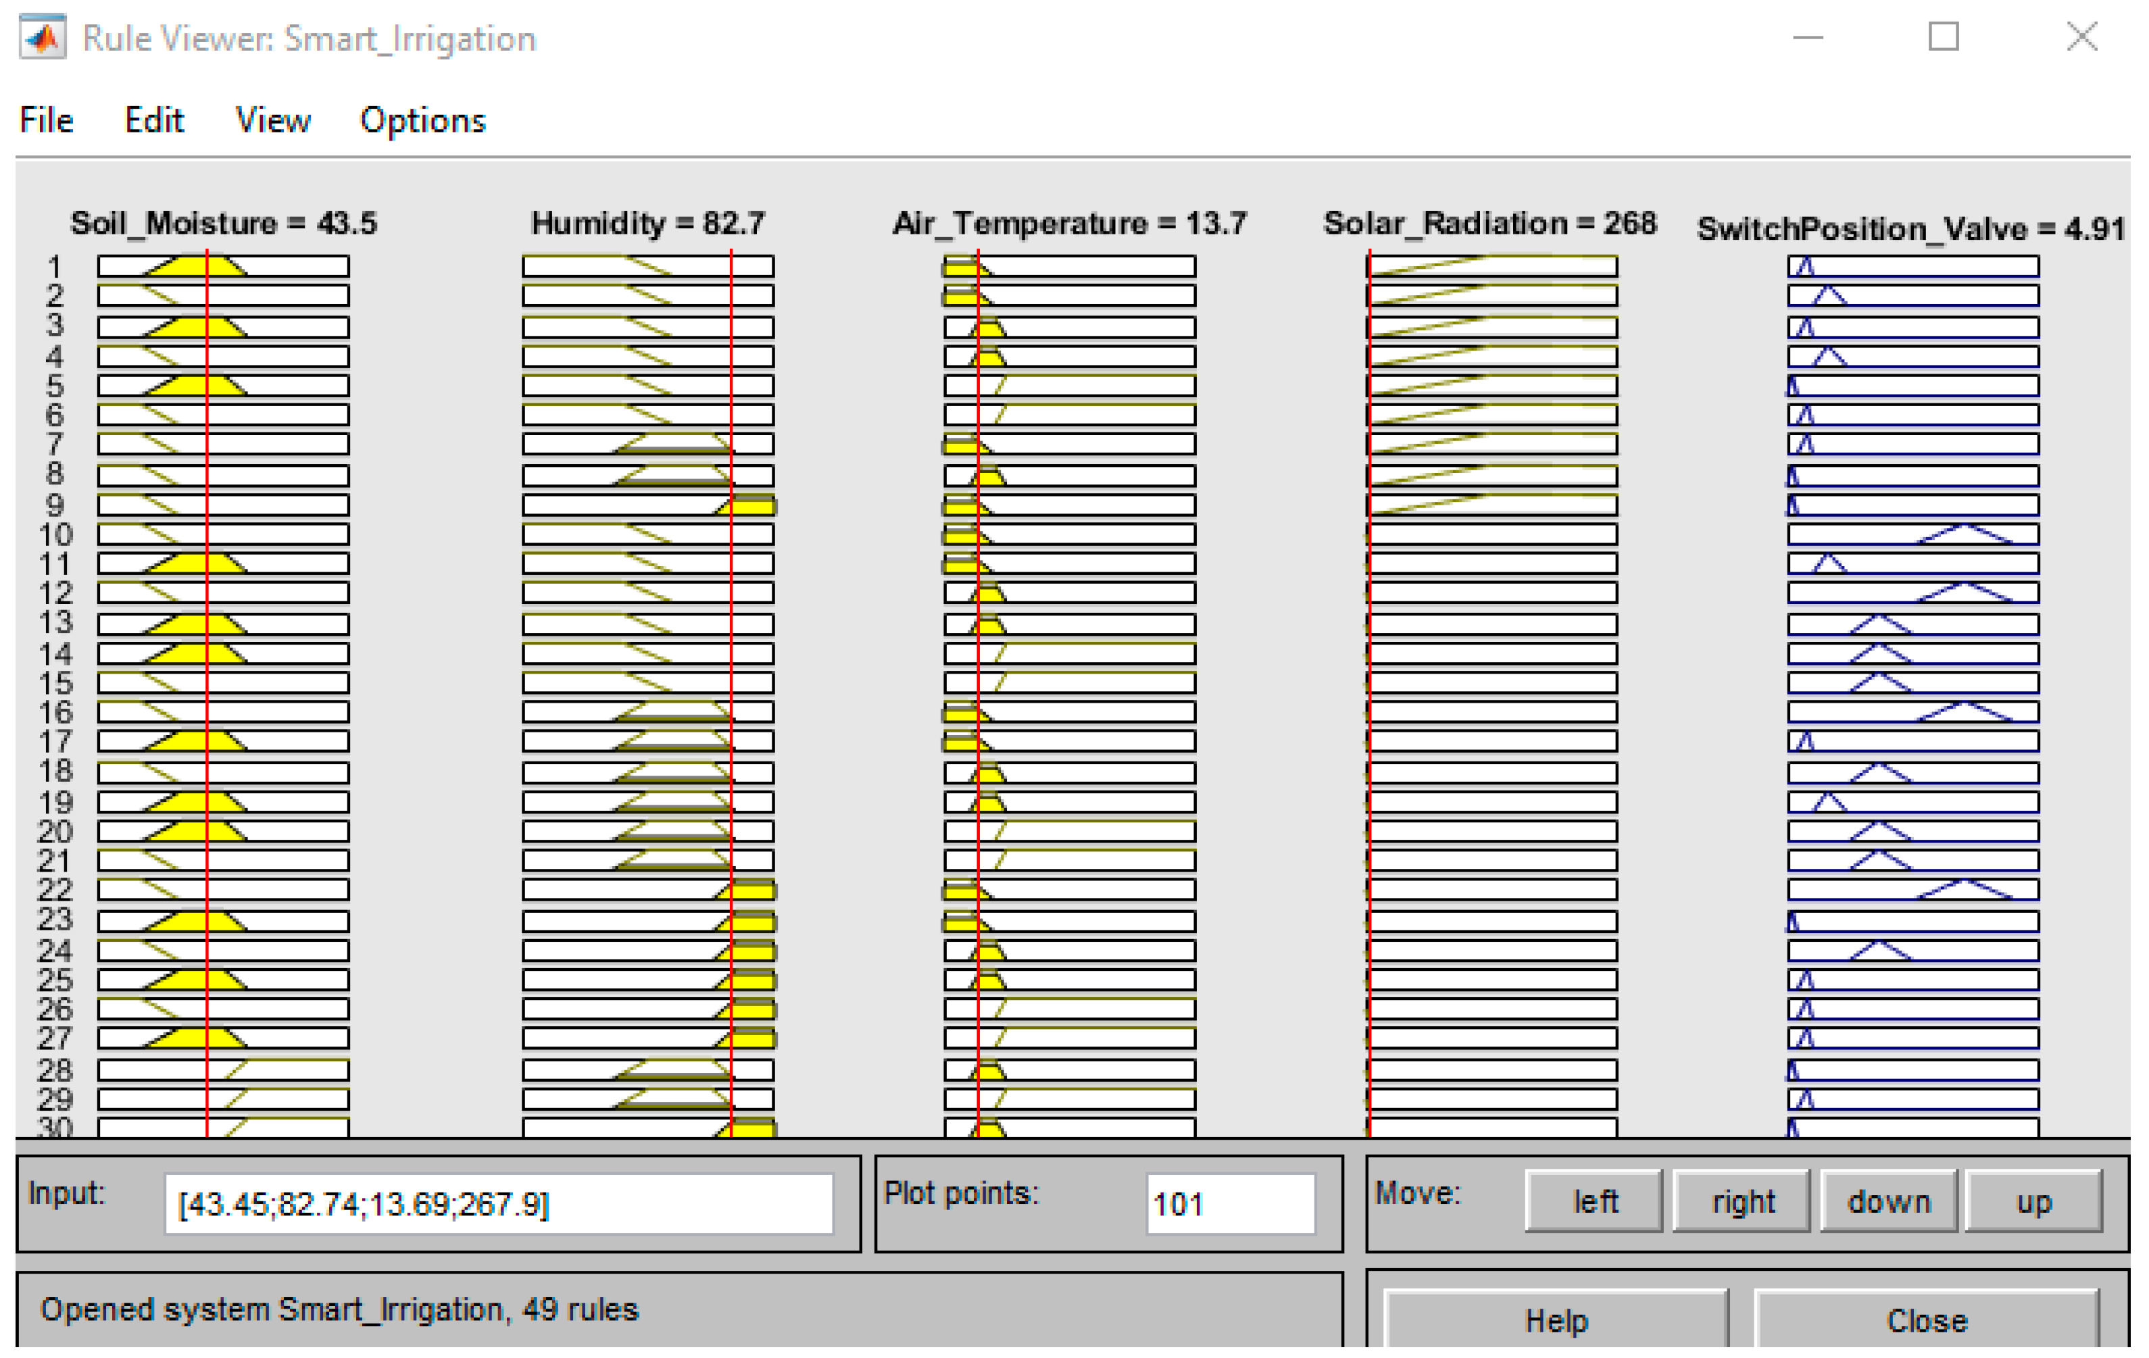Screen dimensions: 2149x1358
Task: Move the rule view right
Action: pyautogui.click(x=1742, y=1201)
